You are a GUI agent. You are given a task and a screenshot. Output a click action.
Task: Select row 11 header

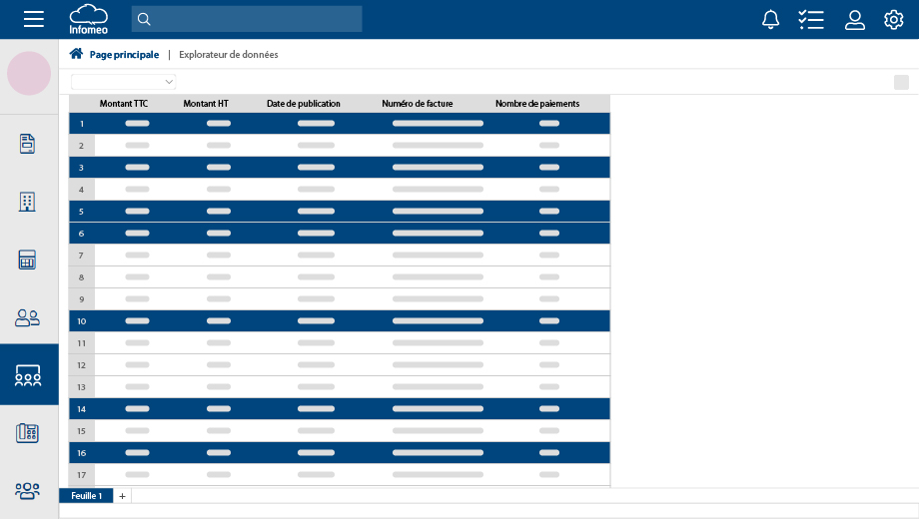[82, 343]
